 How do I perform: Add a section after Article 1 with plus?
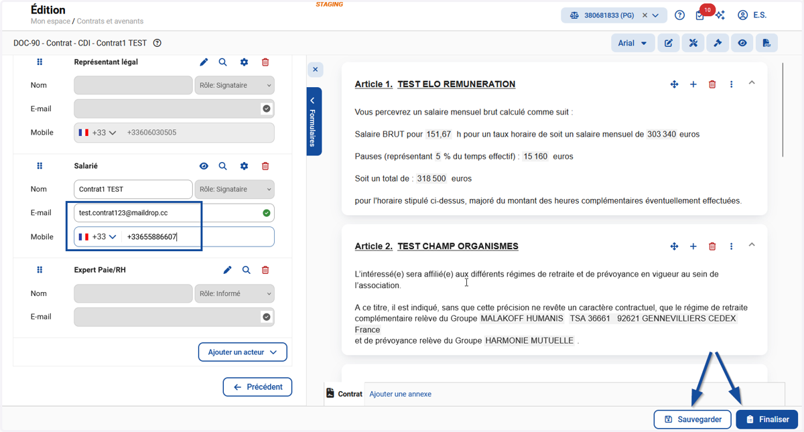[693, 84]
